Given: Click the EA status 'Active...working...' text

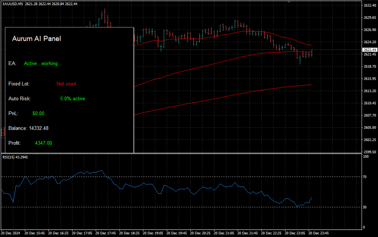Looking at the screenshot, I should 43,63.
